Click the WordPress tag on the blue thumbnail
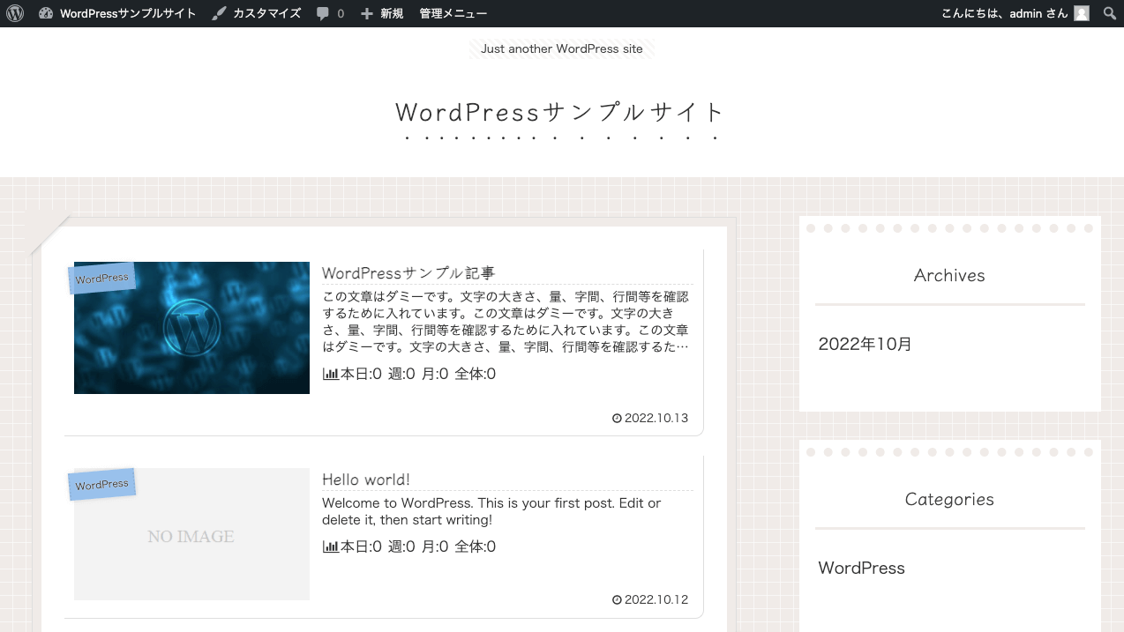 [x=101, y=278]
